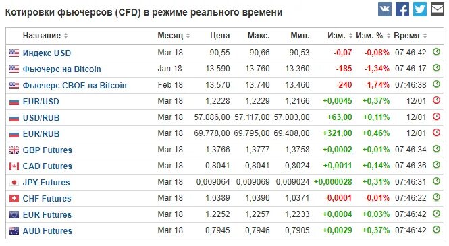The width and height of the screenshot is (449, 246).
Task: Send the page by email envelope icon
Action: click(438, 9)
